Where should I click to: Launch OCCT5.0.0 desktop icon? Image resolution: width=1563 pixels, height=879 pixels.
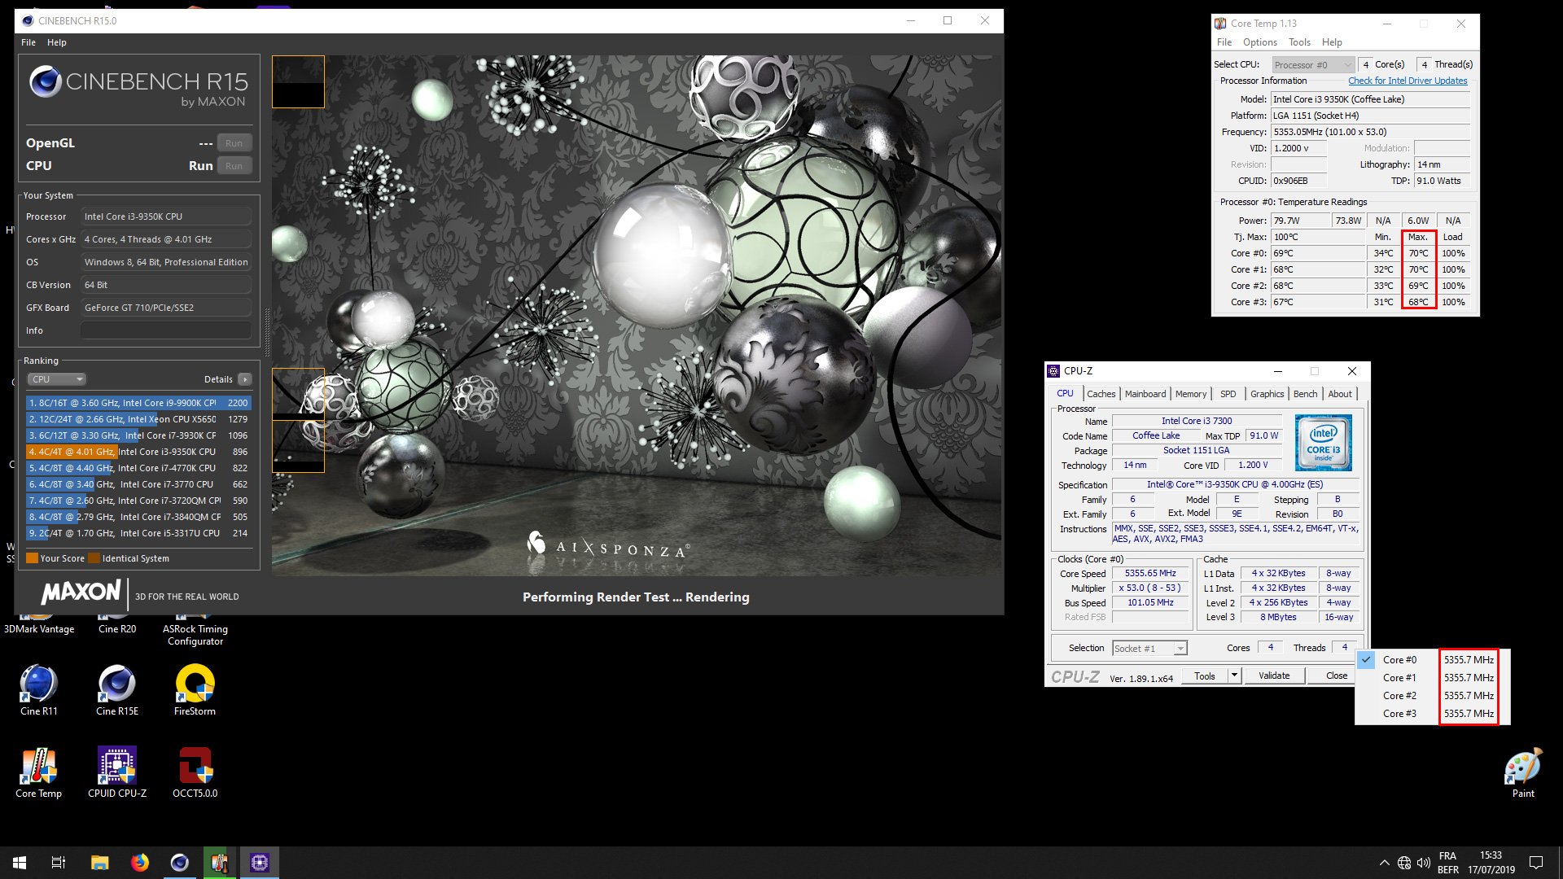[x=195, y=773]
